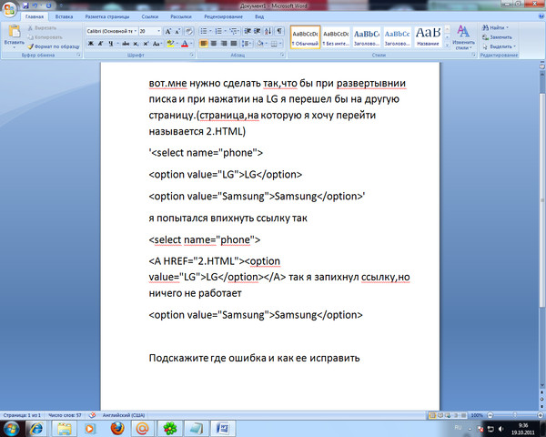
Task: Apply Название title style
Action: pyautogui.click(x=428, y=37)
